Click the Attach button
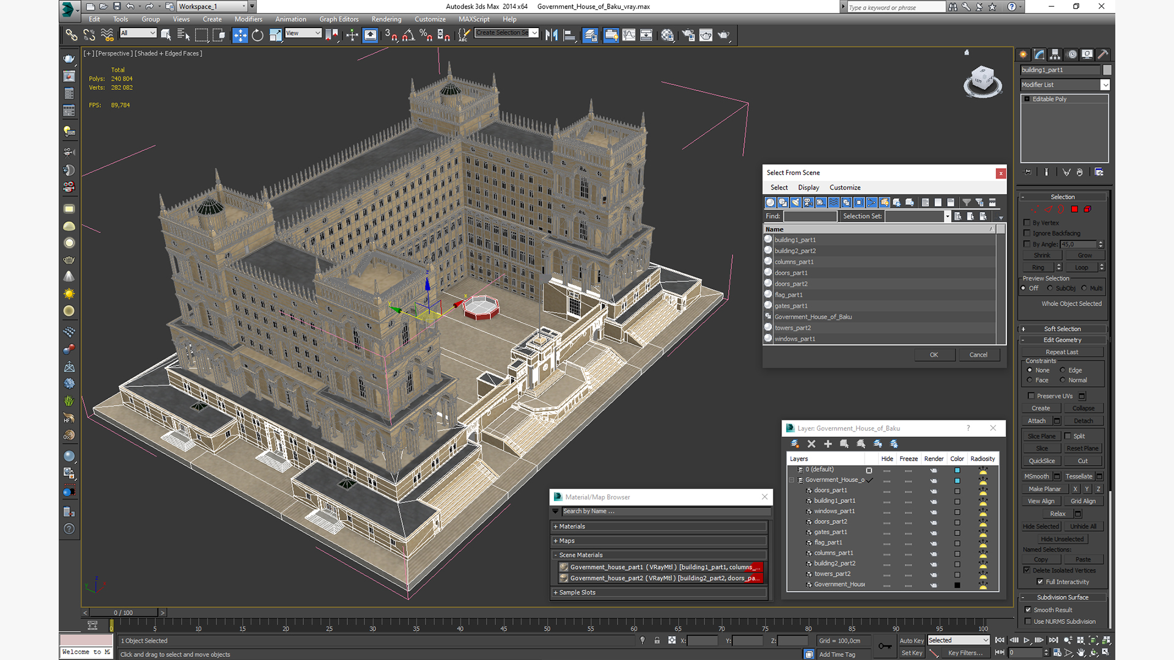This screenshot has height=660, width=1174. point(1036,421)
